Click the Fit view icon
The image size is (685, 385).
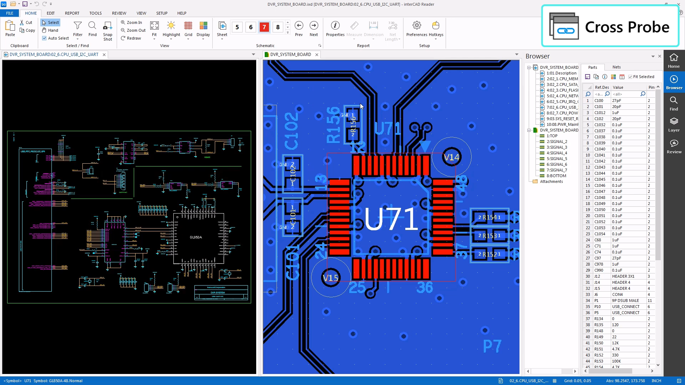154,26
